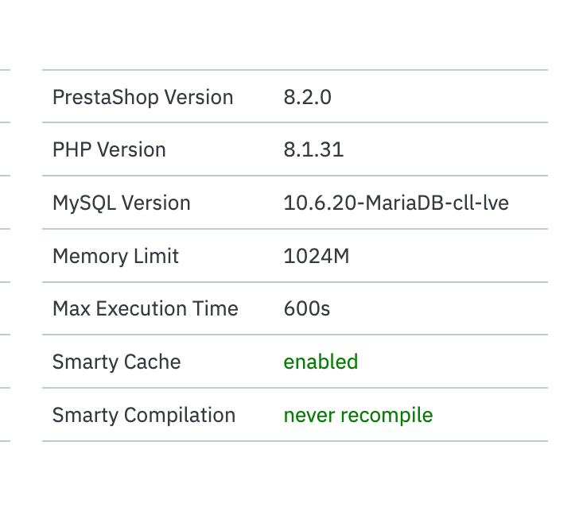Click the word Time in Max Execution Time
Image resolution: width=579 pixels, height=515 pixels.
coord(218,308)
